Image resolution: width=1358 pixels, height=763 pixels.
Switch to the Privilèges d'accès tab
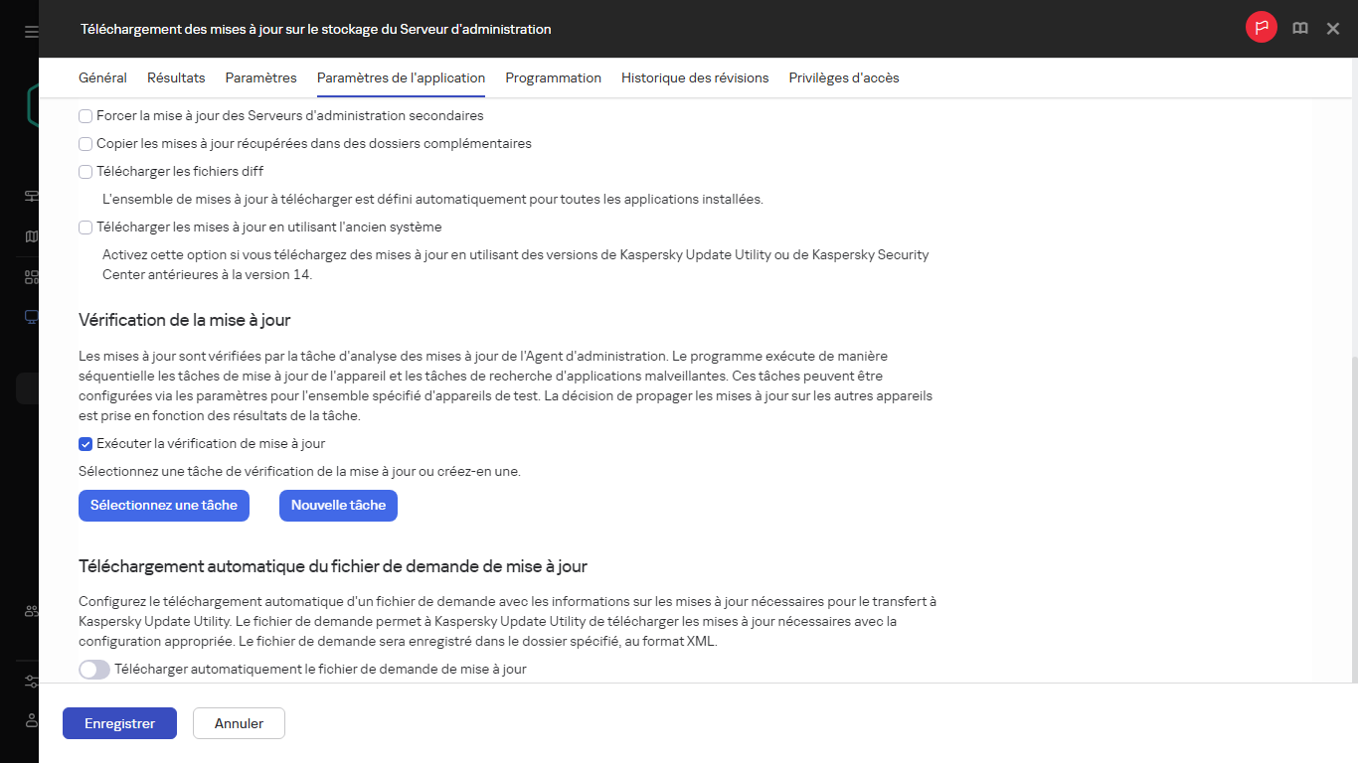(843, 77)
